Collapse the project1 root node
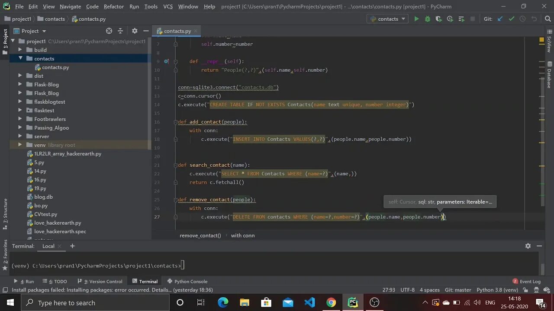The image size is (554, 311). (13, 41)
